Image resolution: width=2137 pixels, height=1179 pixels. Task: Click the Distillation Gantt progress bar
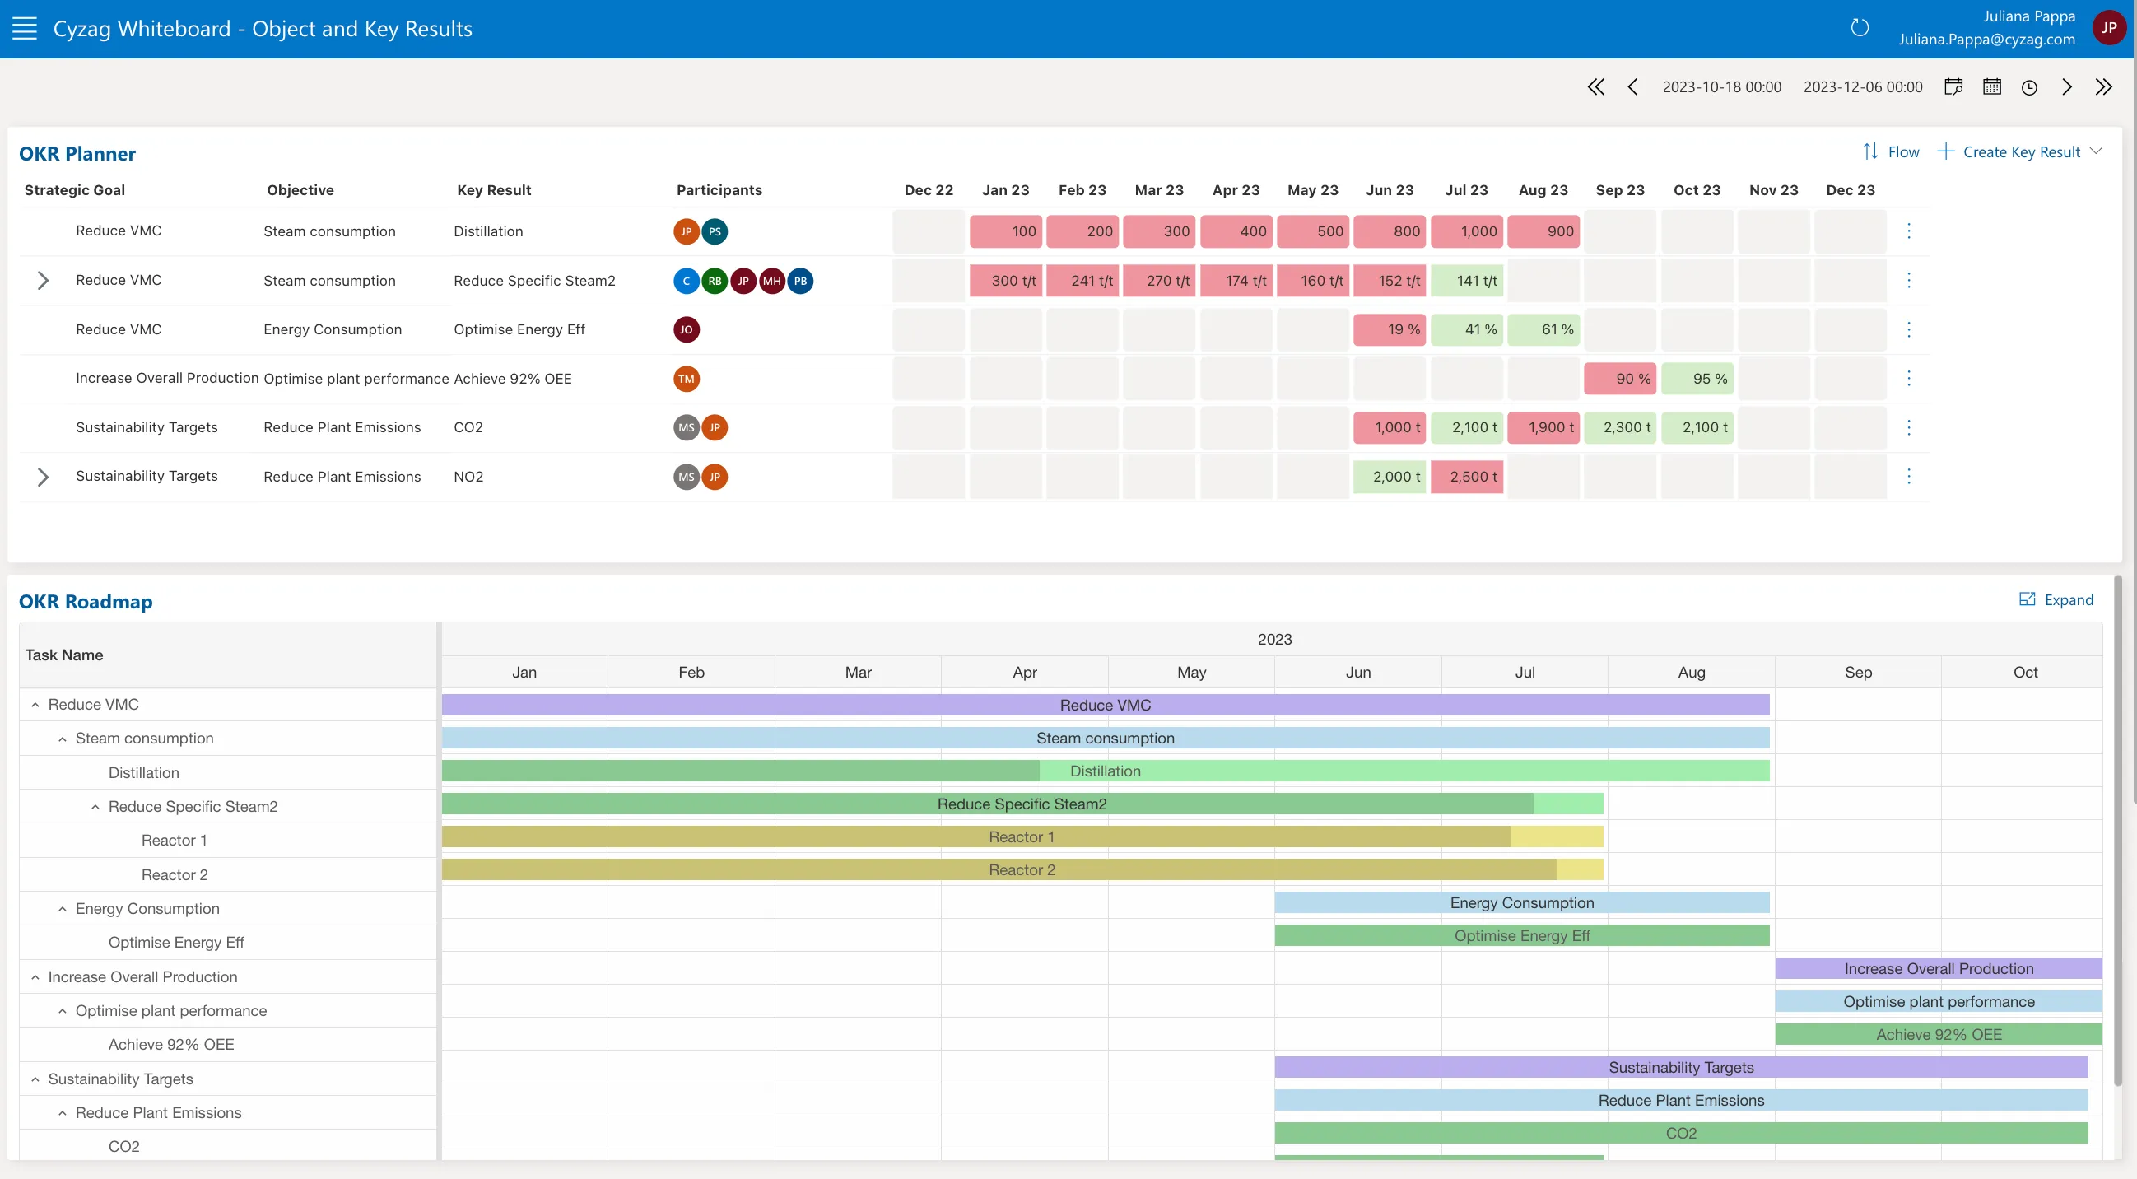pyautogui.click(x=1105, y=771)
